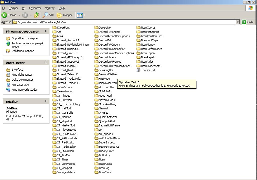Select the TitanStanceSets folder icon
The image size is (257, 180).
(x=138, y=66)
